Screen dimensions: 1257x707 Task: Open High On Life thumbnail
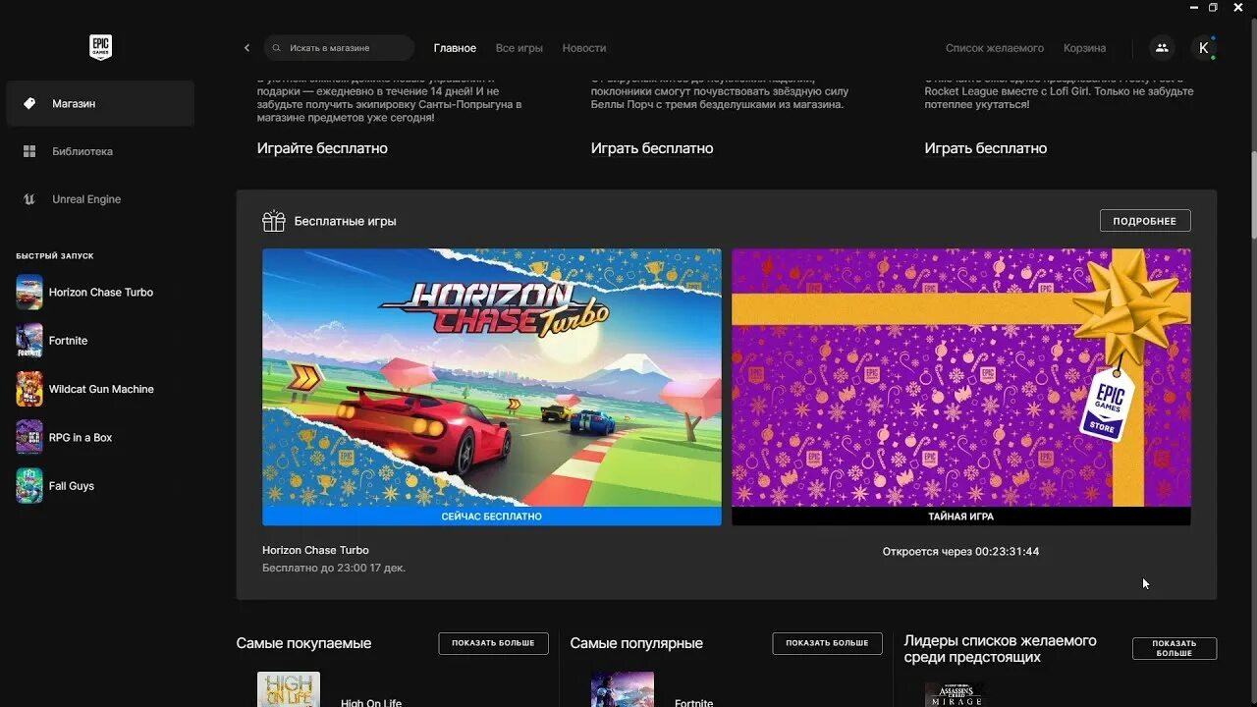289,689
